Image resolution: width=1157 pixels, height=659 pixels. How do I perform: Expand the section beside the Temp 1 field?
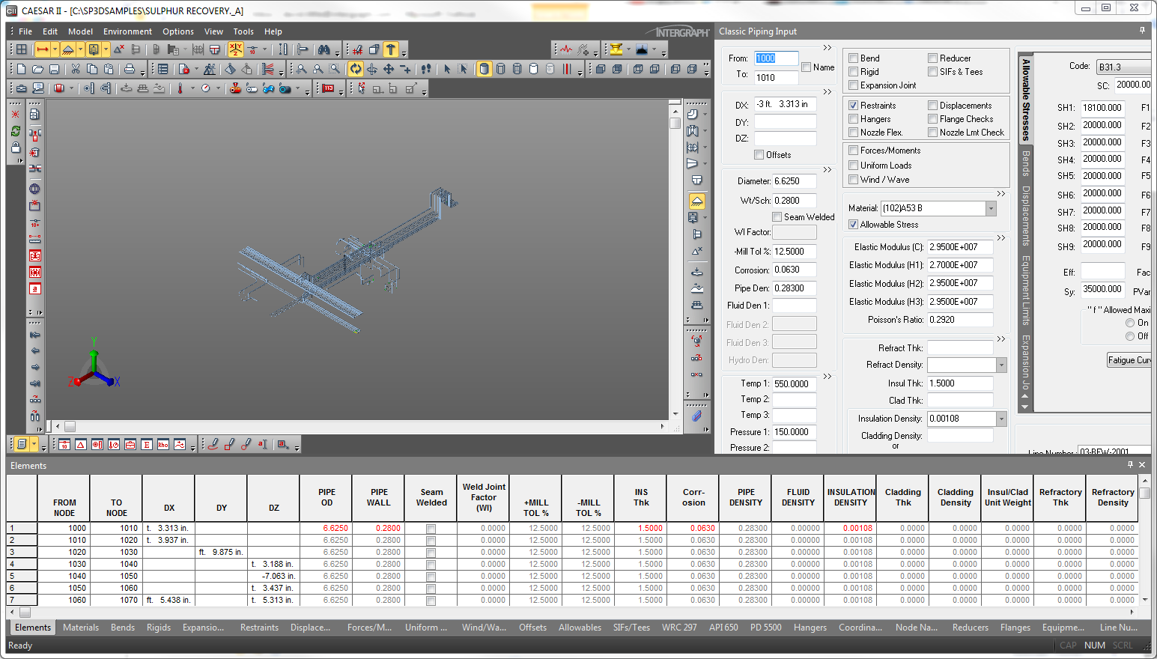pos(827,377)
